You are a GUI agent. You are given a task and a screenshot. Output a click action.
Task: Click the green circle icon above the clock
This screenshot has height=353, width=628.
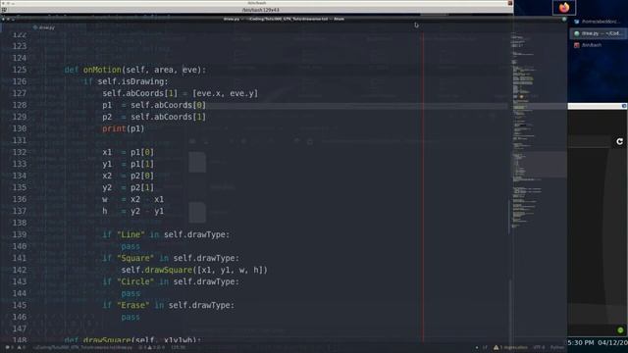[x=620, y=330]
